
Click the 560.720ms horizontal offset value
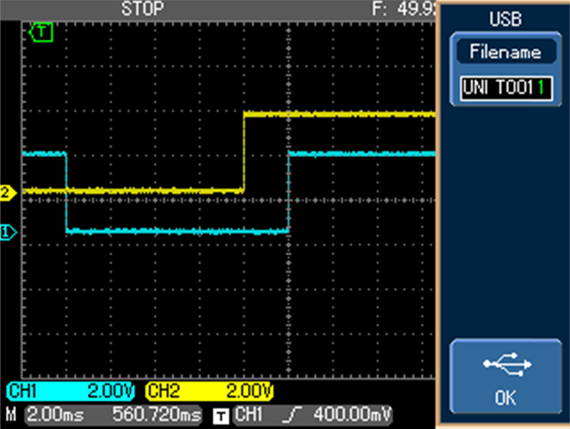pos(157,415)
